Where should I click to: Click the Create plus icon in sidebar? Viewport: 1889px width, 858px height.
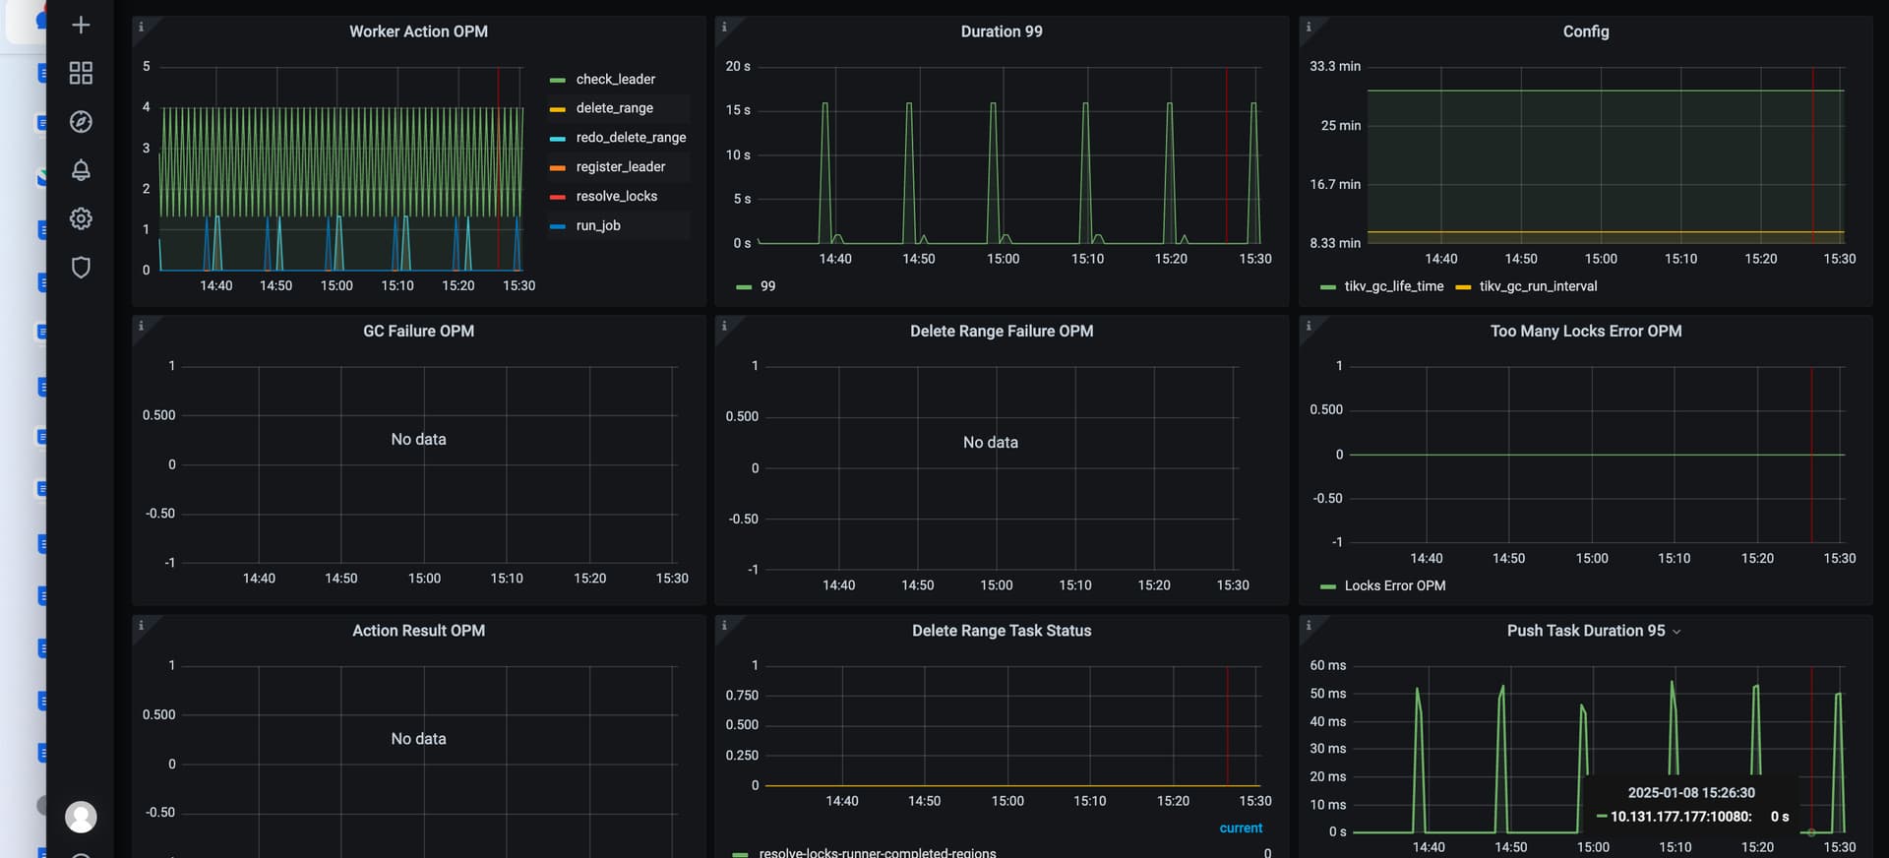click(x=81, y=25)
